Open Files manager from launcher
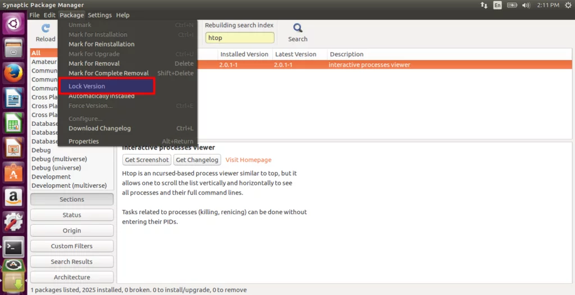The image size is (575, 295). (13, 48)
